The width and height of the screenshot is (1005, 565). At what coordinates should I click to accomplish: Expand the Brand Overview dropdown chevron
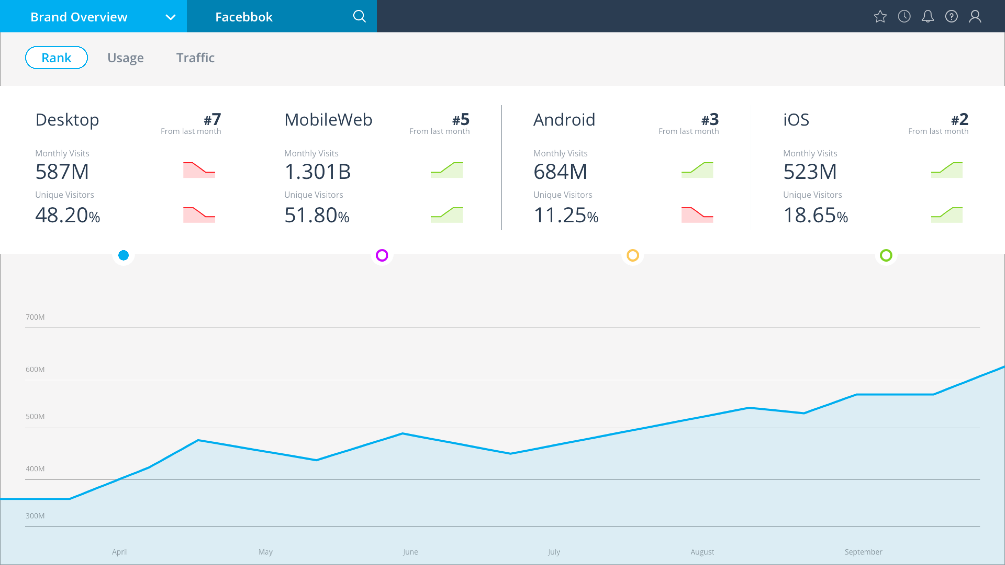(x=170, y=17)
